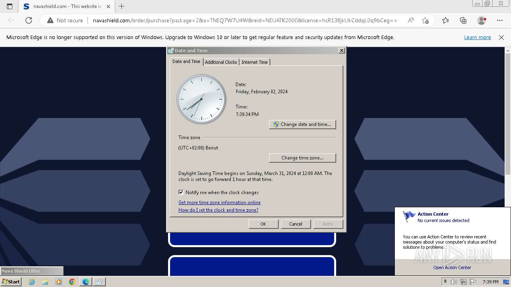Image resolution: width=511 pixels, height=287 pixels.
Task: Click the browser back arrow
Action: tap(11, 20)
